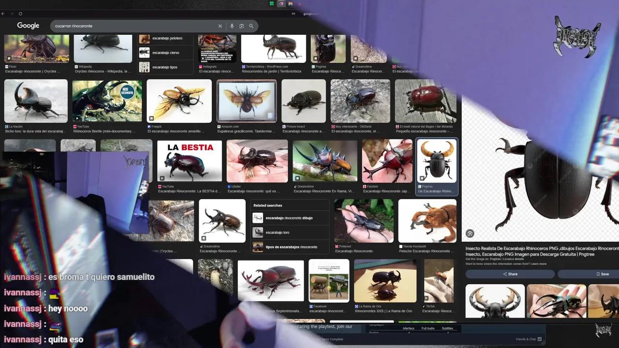Submit search with the magnifying glass icon

click(251, 26)
